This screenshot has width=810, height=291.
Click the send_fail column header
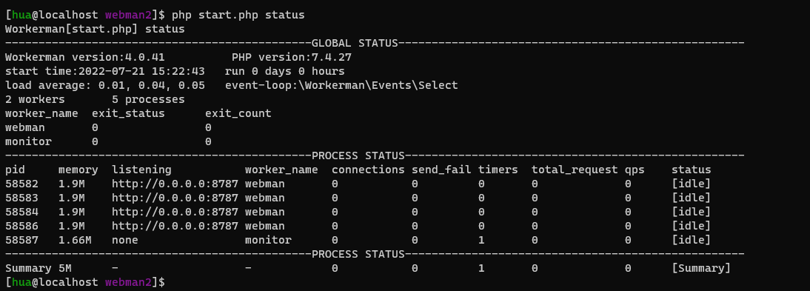(442, 170)
